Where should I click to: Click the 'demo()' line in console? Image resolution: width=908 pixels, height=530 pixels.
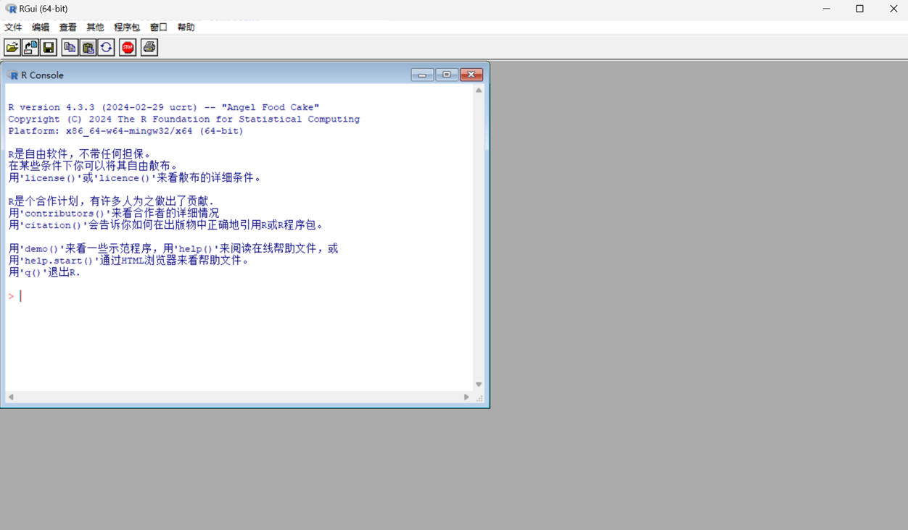click(x=173, y=248)
